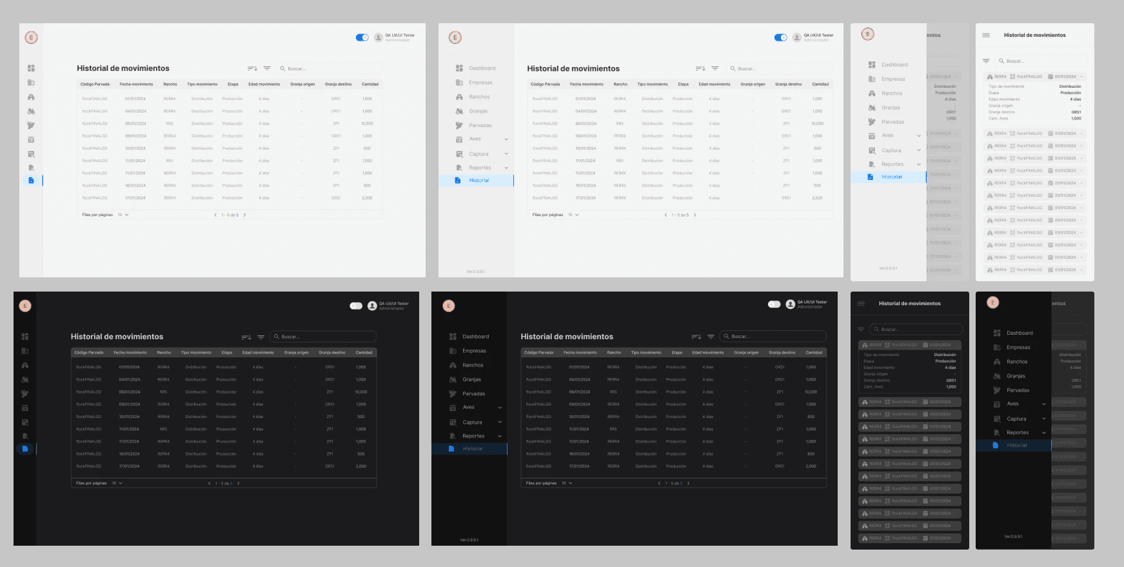Click filter icon in light labeled-sidebar desktop frame
Image resolution: width=1124 pixels, height=567 pixels.
tap(715, 68)
